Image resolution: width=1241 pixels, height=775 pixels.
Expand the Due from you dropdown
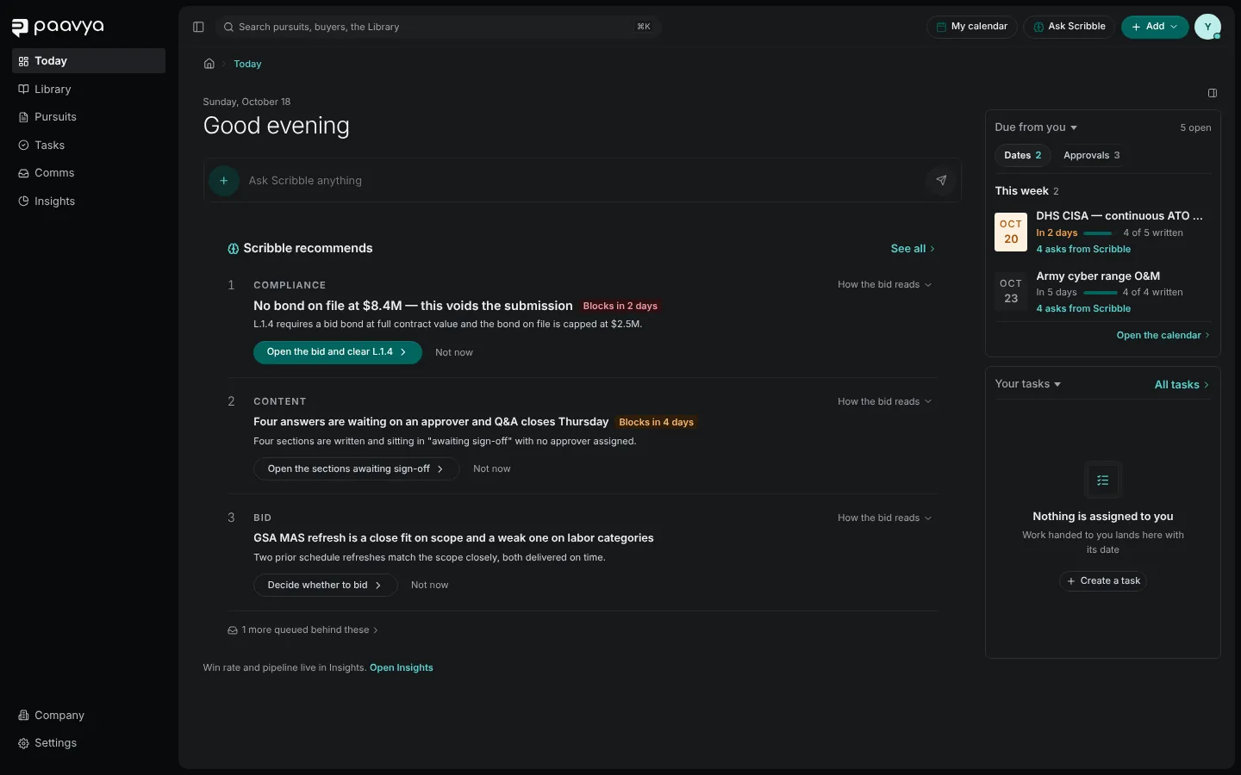point(1036,127)
